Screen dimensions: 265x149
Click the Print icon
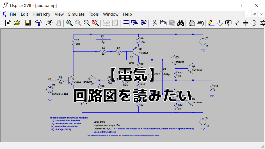pos(191,23)
